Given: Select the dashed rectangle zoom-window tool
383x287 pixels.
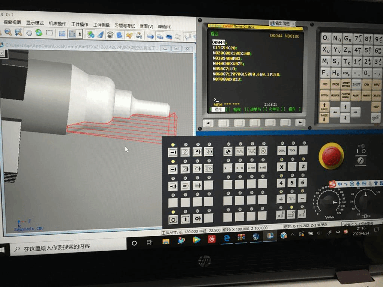Looking at the screenshot, I should click(49, 33).
